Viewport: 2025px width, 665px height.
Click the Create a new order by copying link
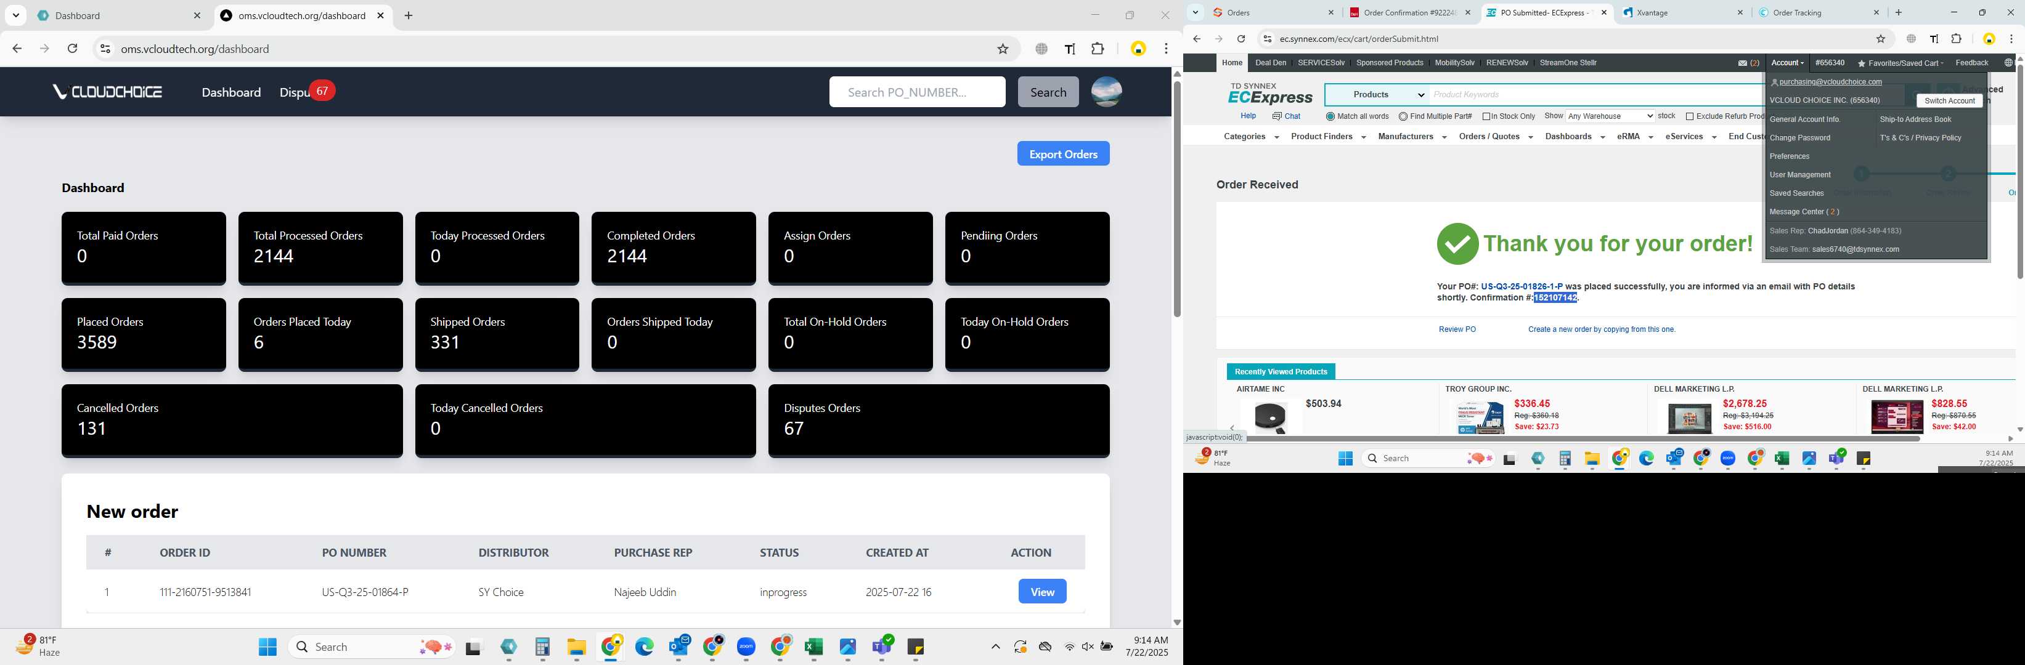point(1601,330)
